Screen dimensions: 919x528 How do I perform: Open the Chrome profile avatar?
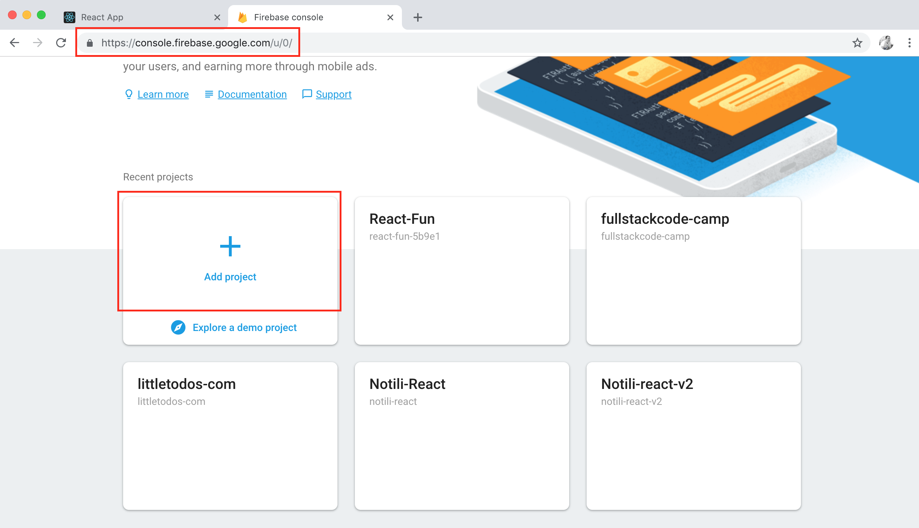click(x=886, y=43)
